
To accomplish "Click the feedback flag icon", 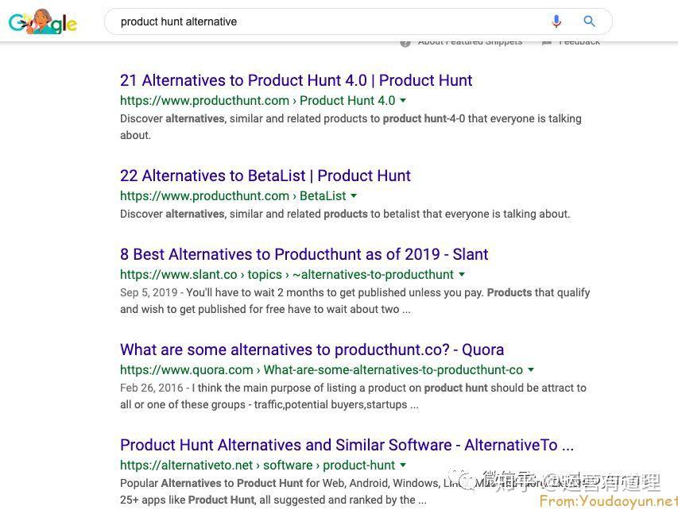I will (547, 42).
